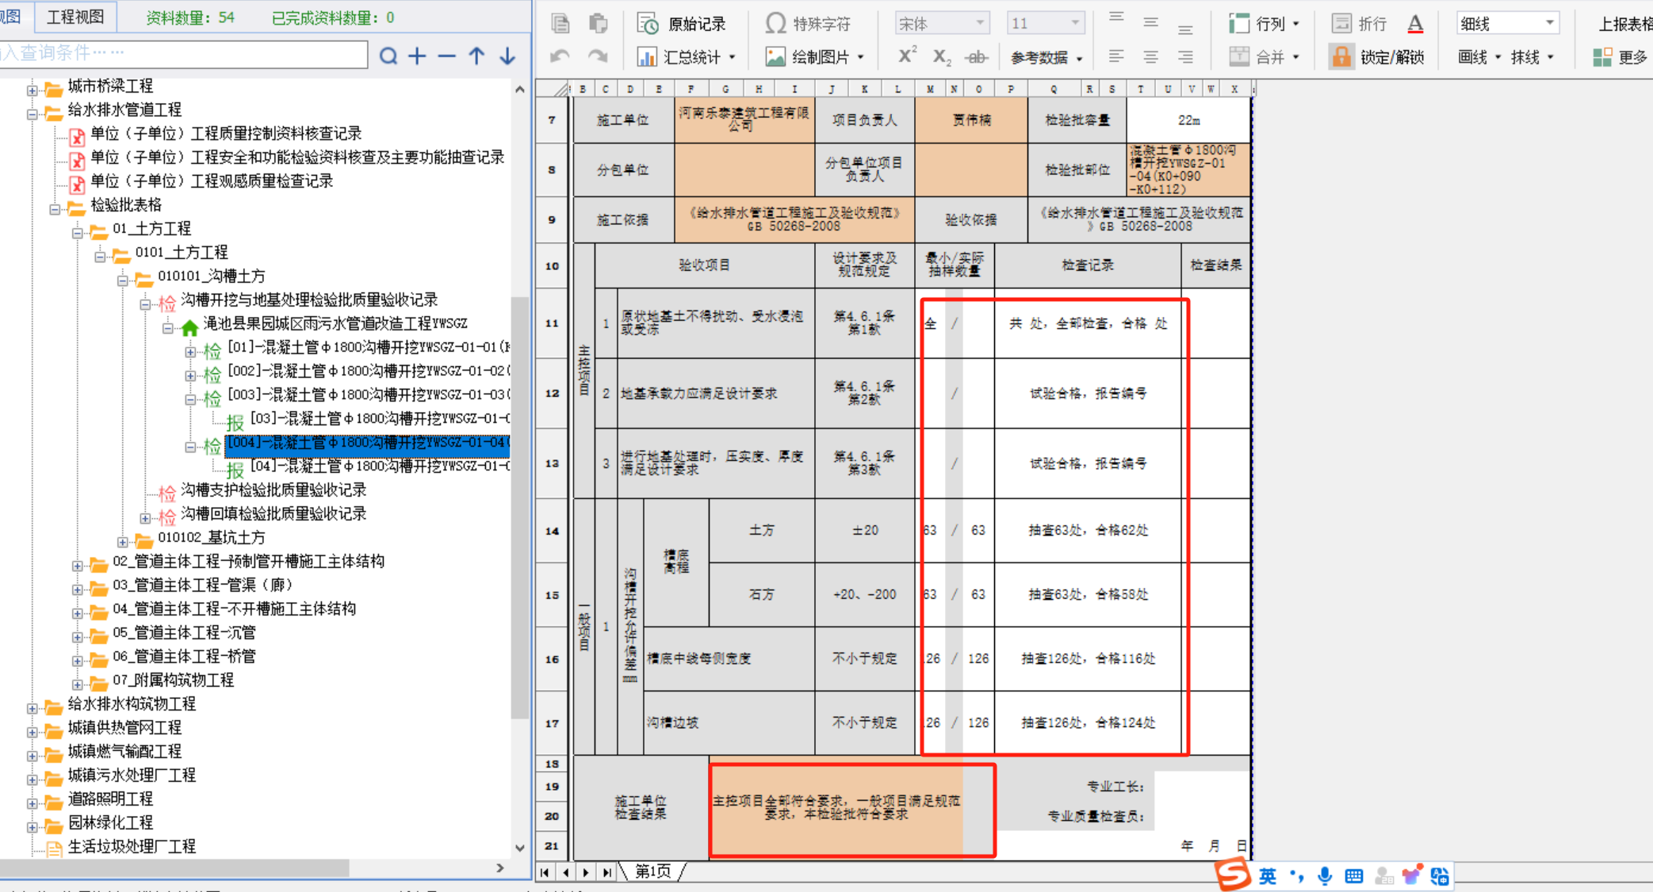
Task: Click the paste icon in toolbar
Action: point(599,24)
